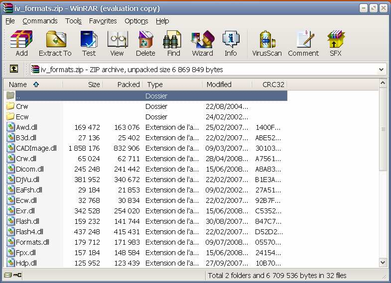This screenshot has height=283, width=391.
Task: Sort by the Size column header
Action: (x=83, y=85)
